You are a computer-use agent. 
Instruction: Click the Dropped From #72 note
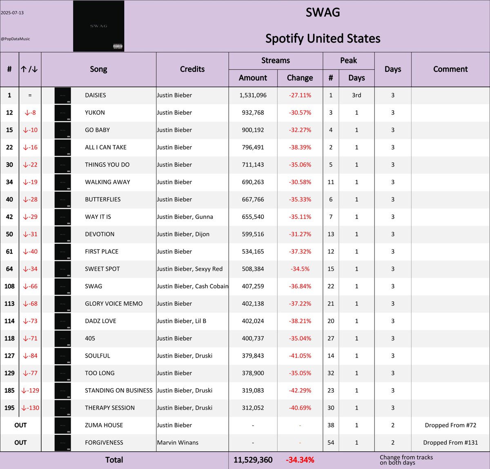click(449, 425)
